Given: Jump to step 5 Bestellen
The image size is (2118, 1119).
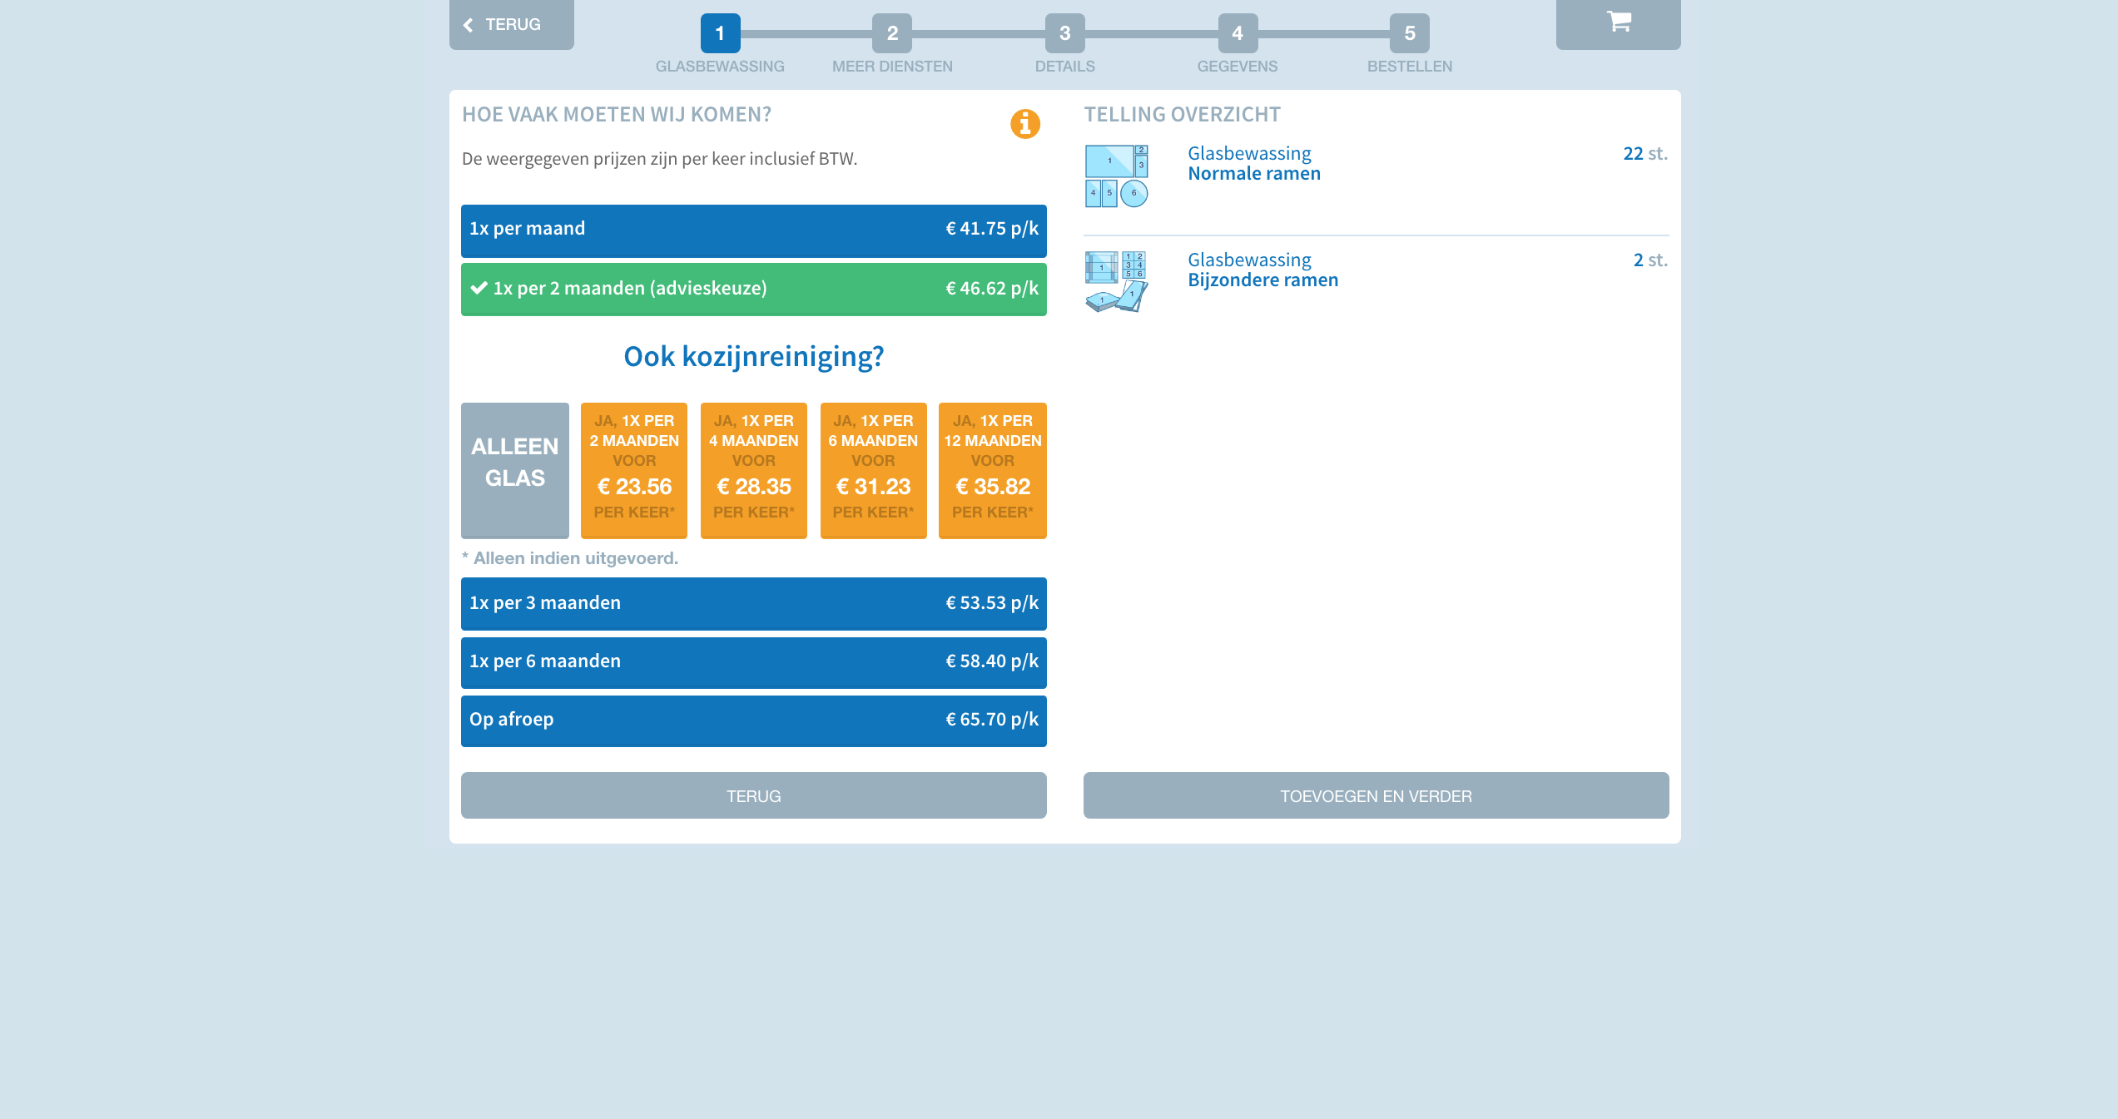Looking at the screenshot, I should [1409, 33].
